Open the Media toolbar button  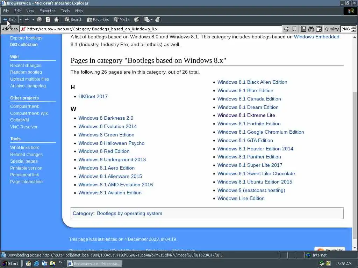(x=122, y=20)
